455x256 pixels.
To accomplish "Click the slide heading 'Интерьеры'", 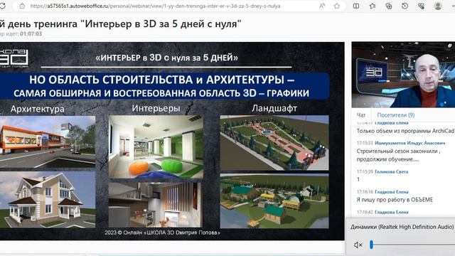I will pyautogui.click(x=156, y=108).
